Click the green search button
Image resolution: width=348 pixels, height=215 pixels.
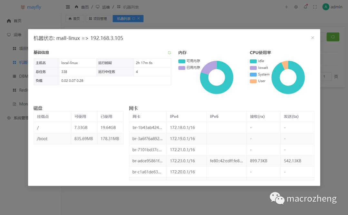(333, 37)
